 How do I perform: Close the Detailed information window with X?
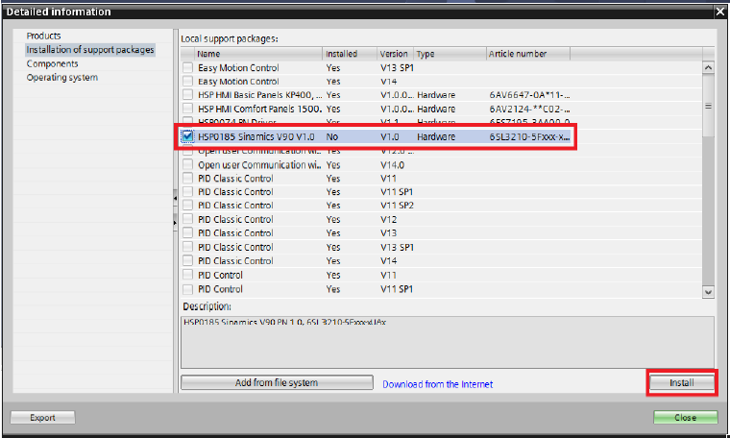pos(719,12)
